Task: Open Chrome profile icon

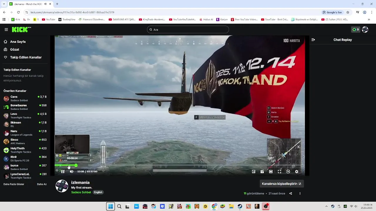Action: (365, 12)
